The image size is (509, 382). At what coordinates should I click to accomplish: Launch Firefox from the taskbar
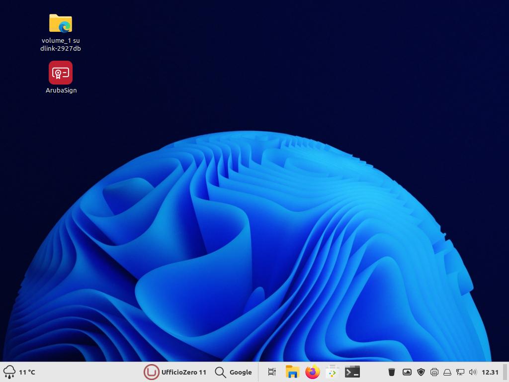312,372
